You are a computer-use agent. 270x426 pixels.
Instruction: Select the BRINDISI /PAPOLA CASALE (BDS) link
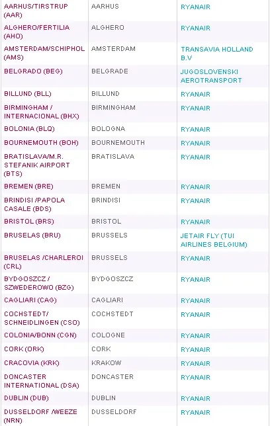pyautogui.click(x=34, y=204)
